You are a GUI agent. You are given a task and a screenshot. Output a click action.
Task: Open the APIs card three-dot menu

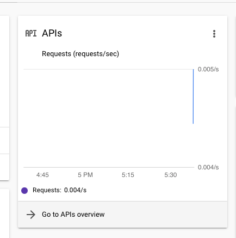click(214, 34)
